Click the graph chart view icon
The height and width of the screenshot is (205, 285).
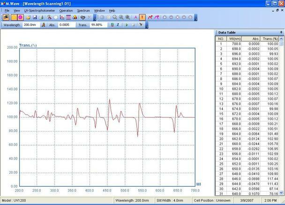coord(62,17)
